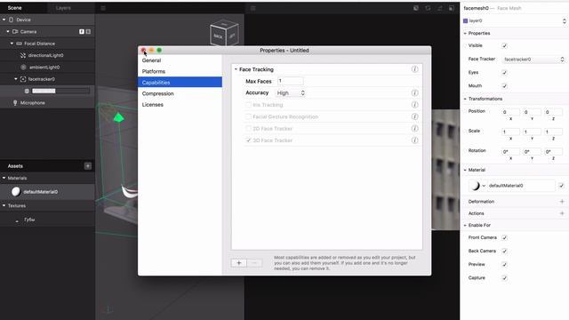This screenshot has width=569, height=320.
Task: Collapse the Textures asset group
Action: tap(4, 205)
